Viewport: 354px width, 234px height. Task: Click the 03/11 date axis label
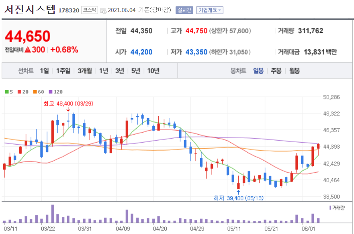(10, 229)
